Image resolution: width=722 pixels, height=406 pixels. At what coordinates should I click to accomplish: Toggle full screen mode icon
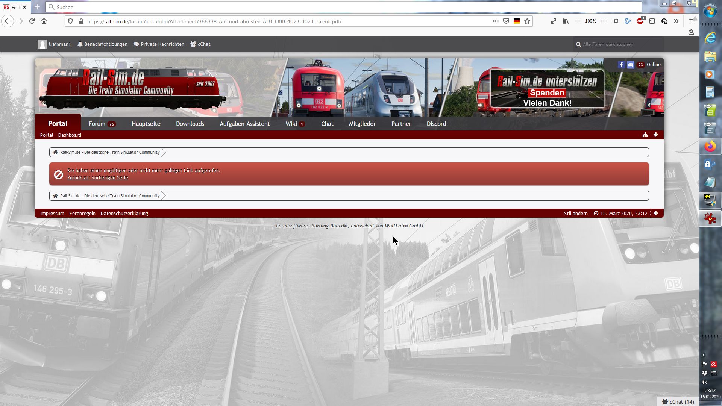[x=553, y=21]
